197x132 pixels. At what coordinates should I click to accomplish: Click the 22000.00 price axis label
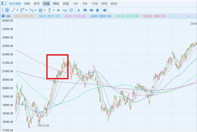pos(8,54)
